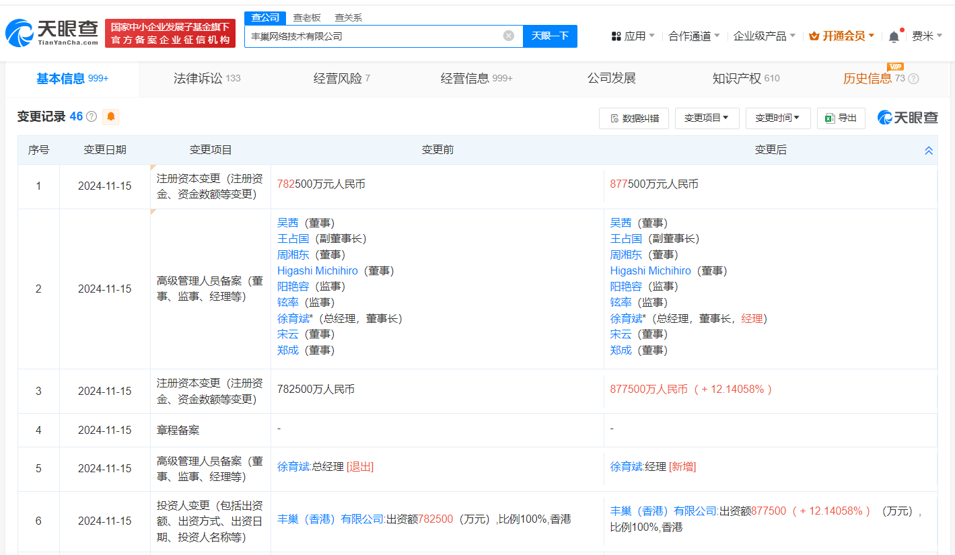Click 宋云 link in 变更前 column
The image size is (955, 555).
[x=288, y=334]
